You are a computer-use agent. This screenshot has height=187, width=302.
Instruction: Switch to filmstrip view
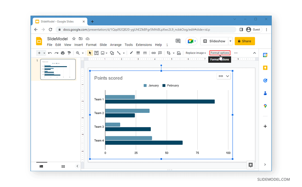coord(42,166)
